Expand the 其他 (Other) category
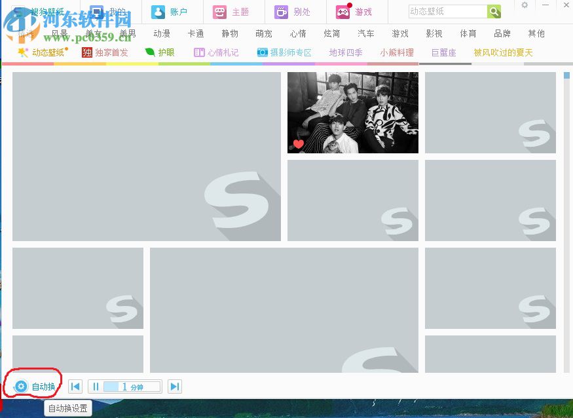 point(536,33)
